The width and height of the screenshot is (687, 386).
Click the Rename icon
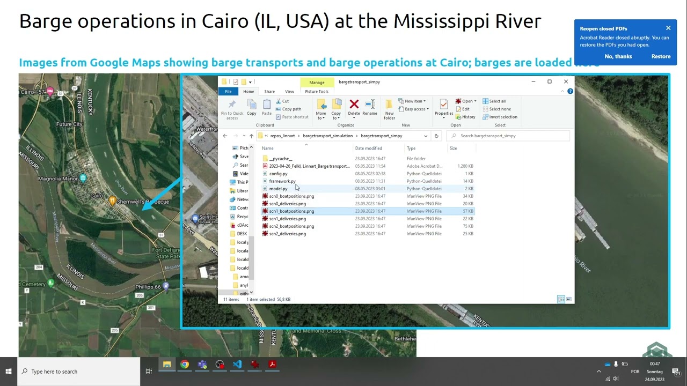pos(370,104)
